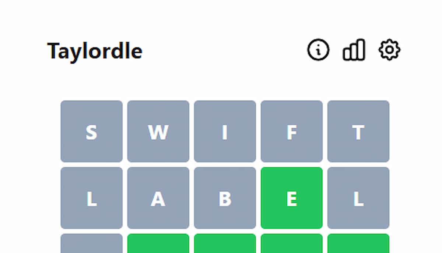442x253 pixels.
Task: Select the T tile in SWIFT
Action: (358, 131)
